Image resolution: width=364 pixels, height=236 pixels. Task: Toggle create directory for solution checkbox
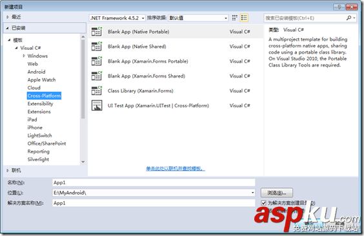263,203
